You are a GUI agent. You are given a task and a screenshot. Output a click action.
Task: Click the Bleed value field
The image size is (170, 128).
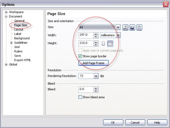[x=86, y=90]
